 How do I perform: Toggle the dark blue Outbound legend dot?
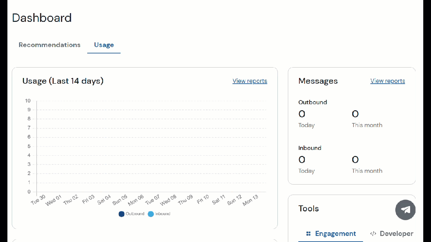coord(122,214)
